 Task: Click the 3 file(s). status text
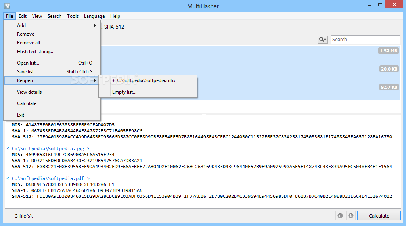(x=24, y=216)
